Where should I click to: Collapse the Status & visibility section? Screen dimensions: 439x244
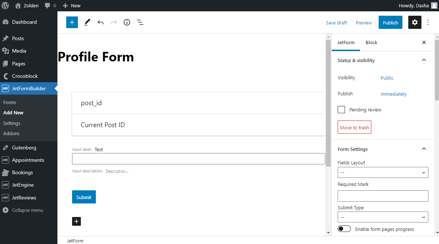pyautogui.click(x=424, y=60)
